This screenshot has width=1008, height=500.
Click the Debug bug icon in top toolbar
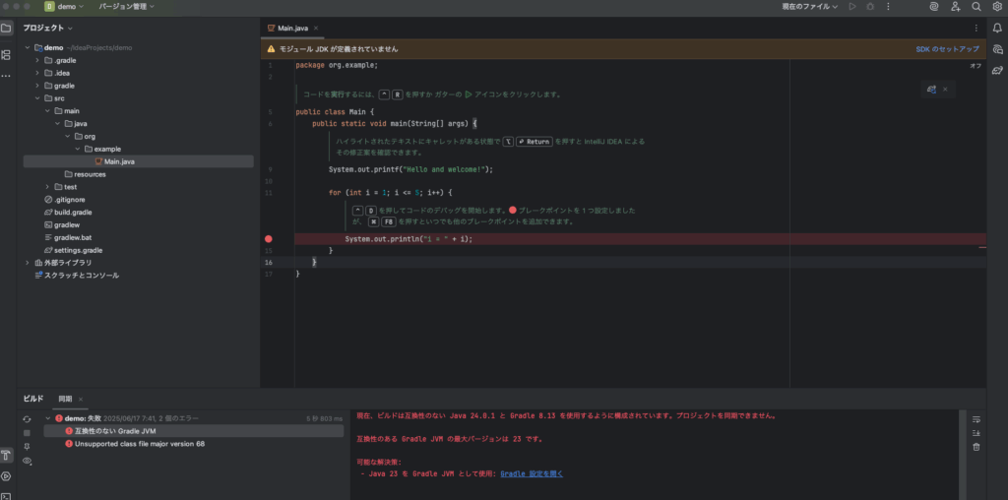tap(870, 7)
